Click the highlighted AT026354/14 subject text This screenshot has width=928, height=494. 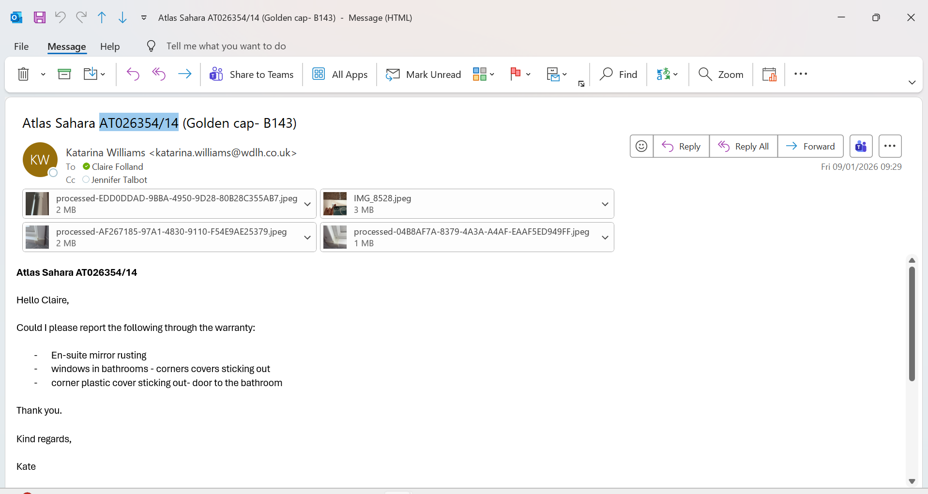(x=139, y=123)
